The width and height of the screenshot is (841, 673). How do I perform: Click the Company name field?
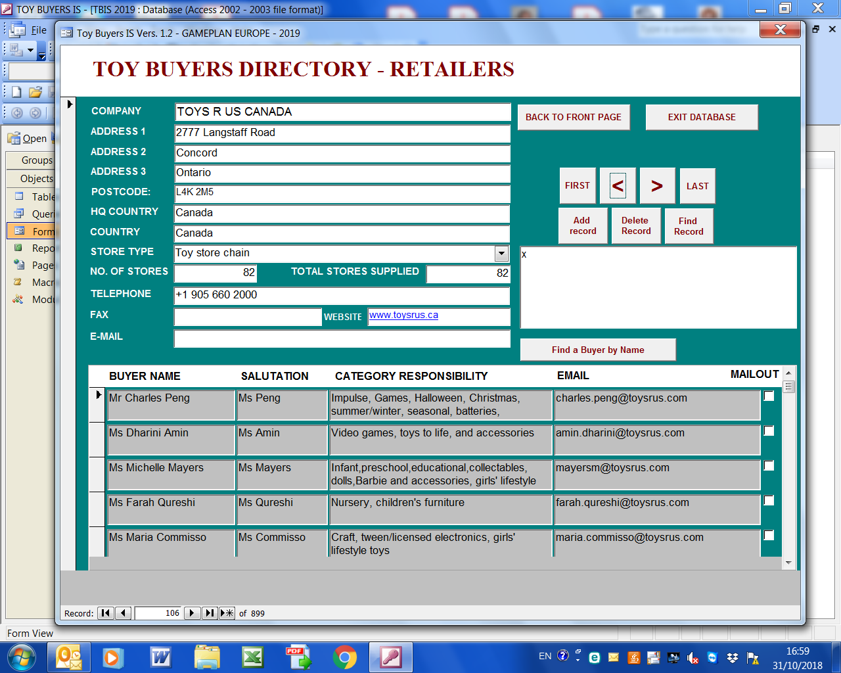click(x=342, y=112)
